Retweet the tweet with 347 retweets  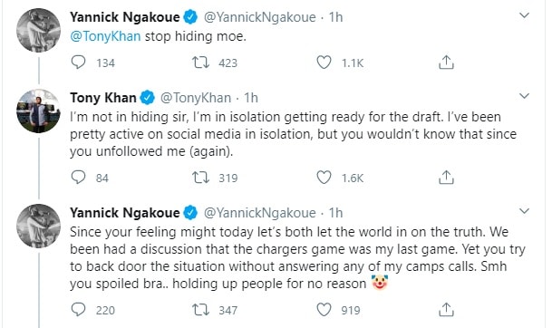click(x=200, y=310)
